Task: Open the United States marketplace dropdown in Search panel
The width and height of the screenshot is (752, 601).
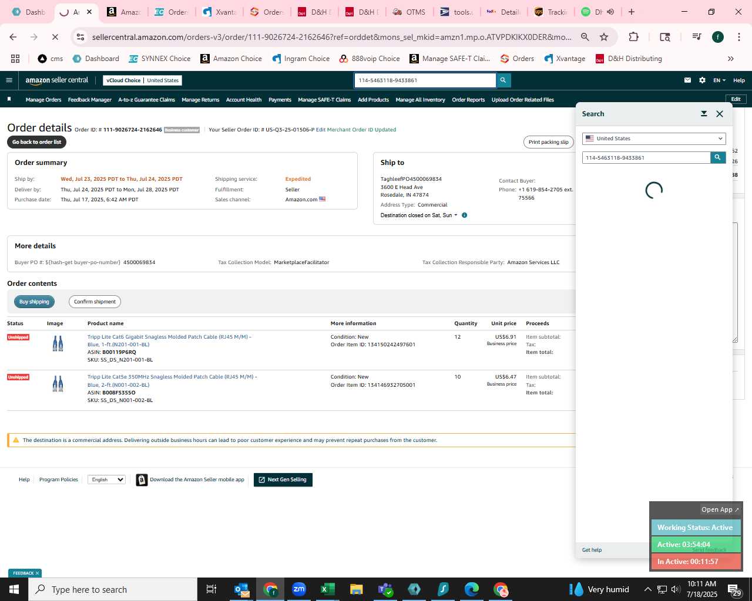Action: pyautogui.click(x=654, y=139)
